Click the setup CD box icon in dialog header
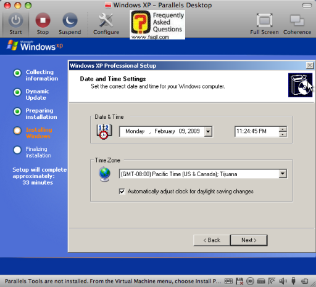This screenshot has width=316, height=287. pyautogui.click(x=300, y=85)
